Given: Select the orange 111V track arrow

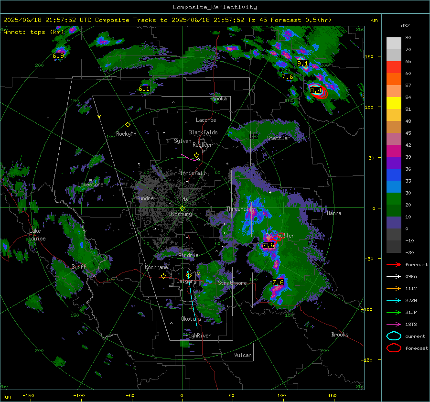Looking at the screenshot, I should click(394, 288).
